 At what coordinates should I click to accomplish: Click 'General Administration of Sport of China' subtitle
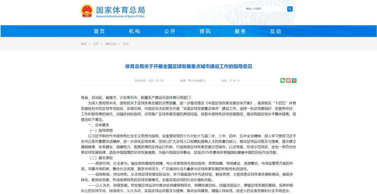pyautogui.click(x=120, y=16)
